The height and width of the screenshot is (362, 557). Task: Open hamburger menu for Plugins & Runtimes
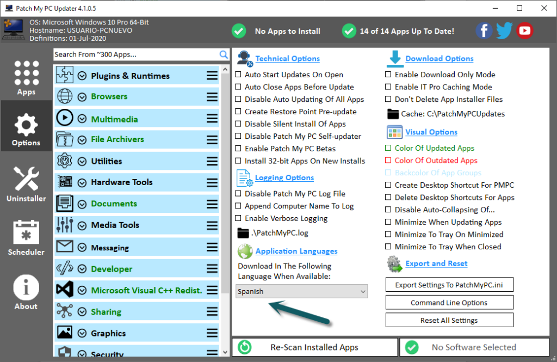click(x=212, y=76)
